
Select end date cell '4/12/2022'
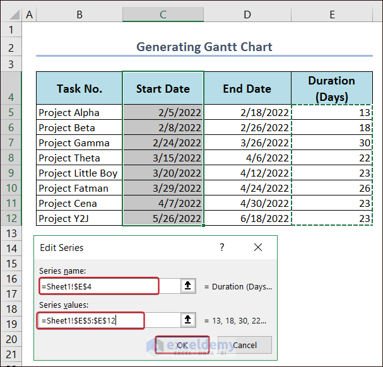(x=247, y=173)
